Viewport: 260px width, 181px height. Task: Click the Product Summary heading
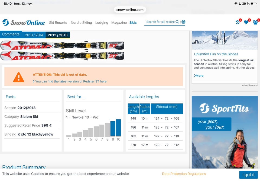coord(24,167)
